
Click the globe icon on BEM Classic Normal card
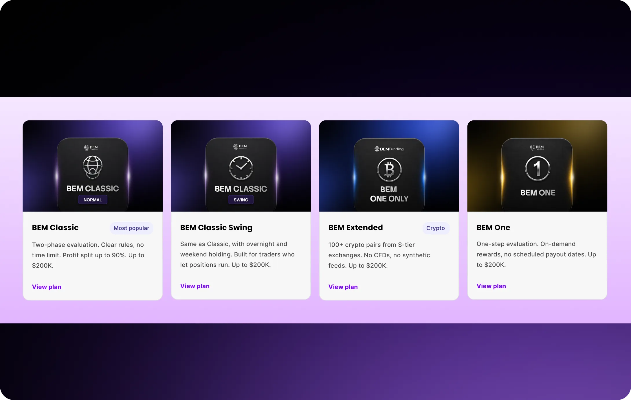[93, 167]
